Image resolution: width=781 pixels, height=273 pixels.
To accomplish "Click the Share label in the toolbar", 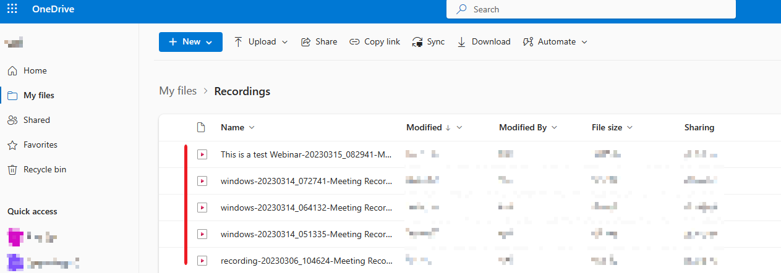I will [x=326, y=42].
